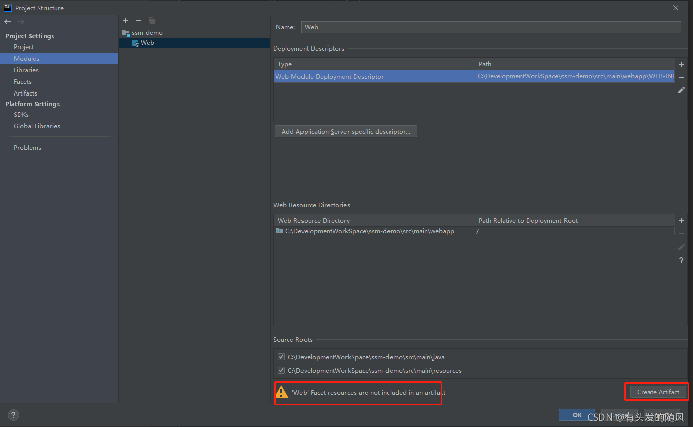Open the Facets settings page
The width and height of the screenshot is (693, 427).
[23, 81]
